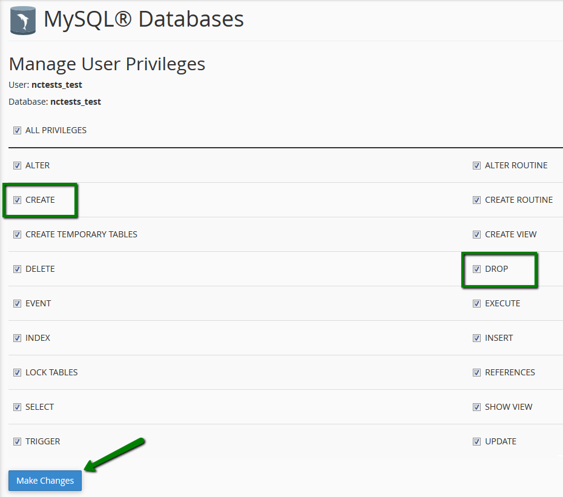Toggle the CREATE privilege checkbox
The image size is (563, 497).
(17, 200)
